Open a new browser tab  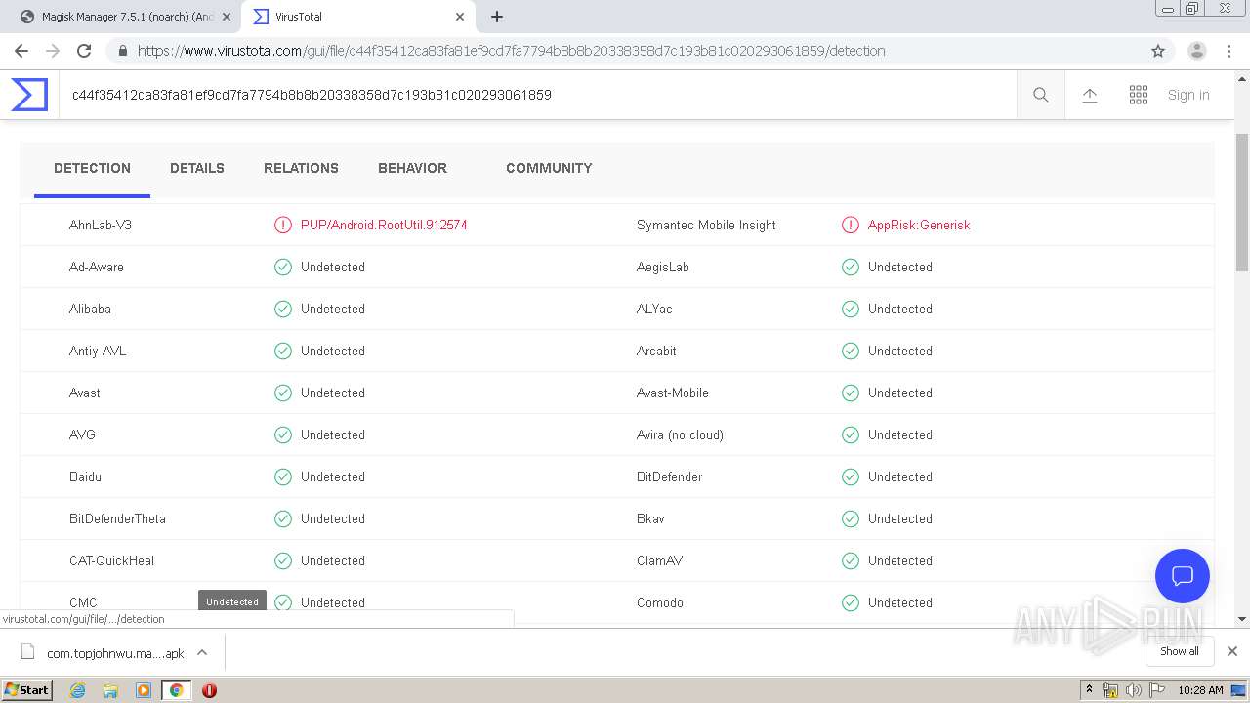[497, 17]
